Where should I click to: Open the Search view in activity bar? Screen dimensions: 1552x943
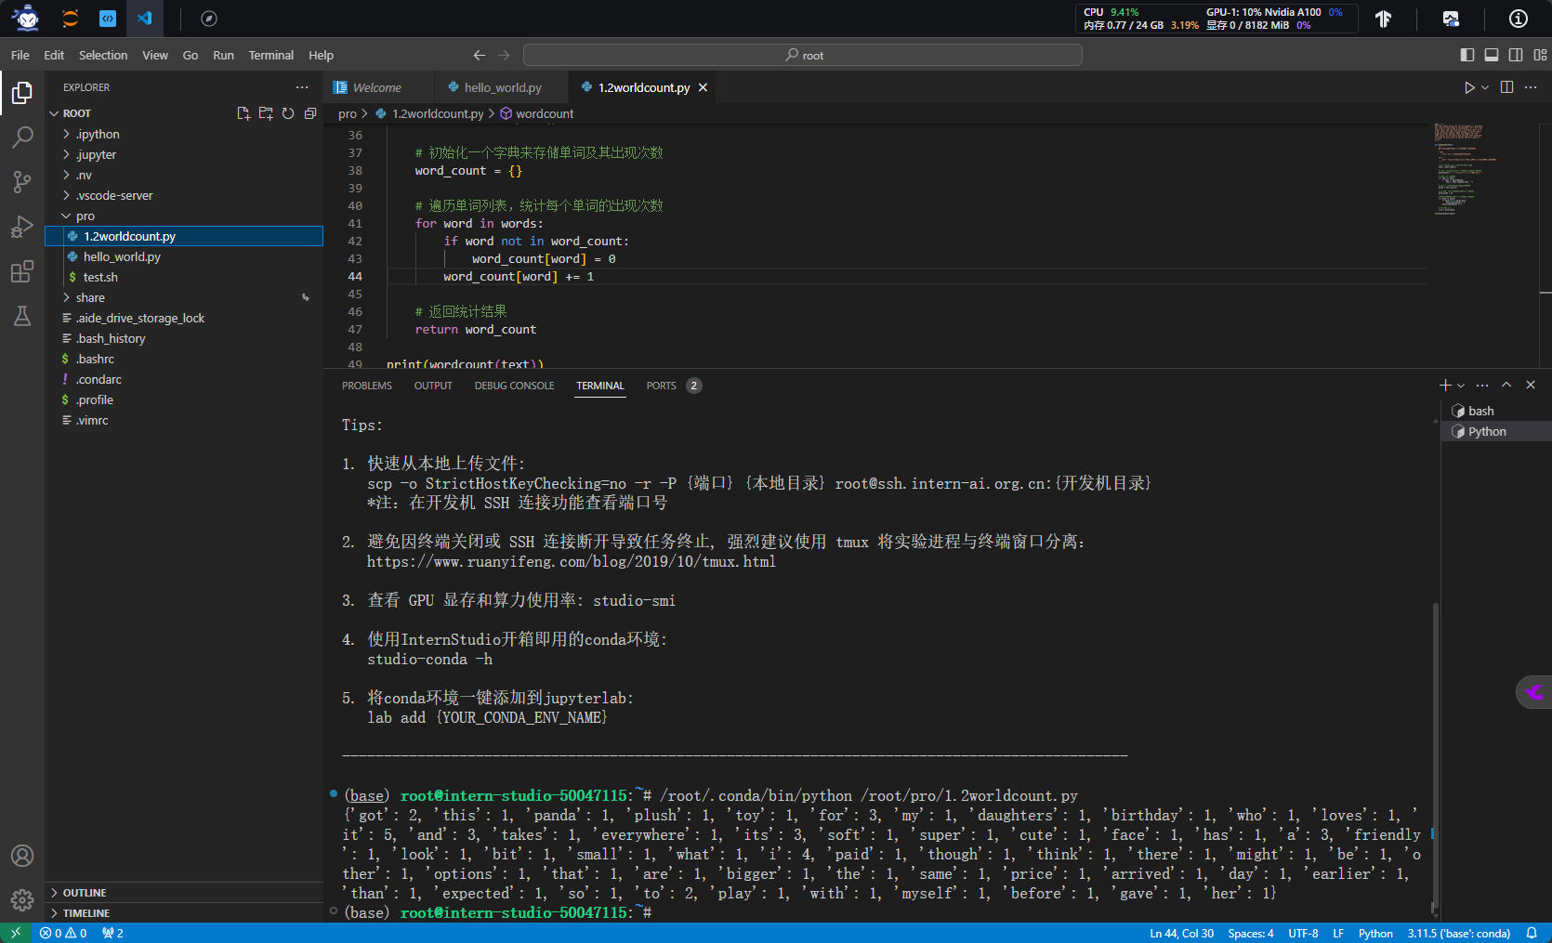(22, 138)
